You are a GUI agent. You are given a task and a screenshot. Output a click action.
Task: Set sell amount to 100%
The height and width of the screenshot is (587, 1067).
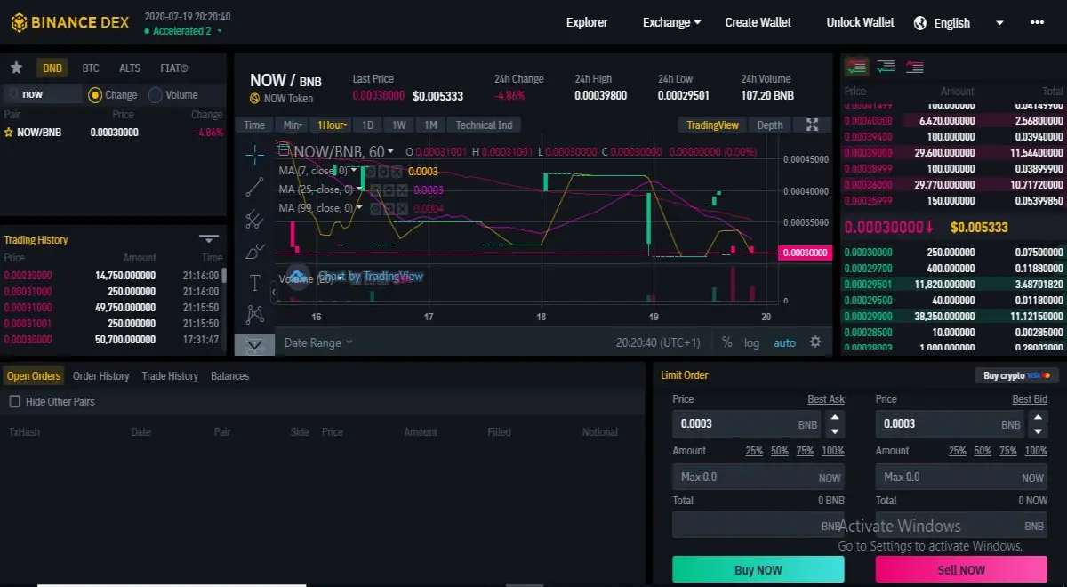[x=1036, y=451]
